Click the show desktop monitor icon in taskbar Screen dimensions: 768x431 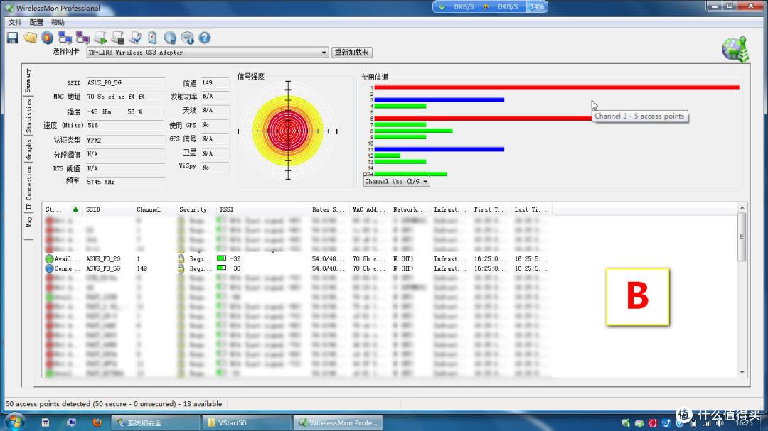pos(72,422)
